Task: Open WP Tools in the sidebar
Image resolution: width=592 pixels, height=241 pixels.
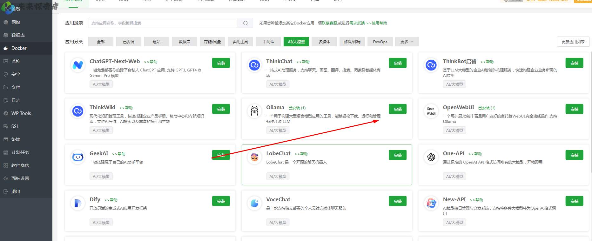Action: pos(21,113)
